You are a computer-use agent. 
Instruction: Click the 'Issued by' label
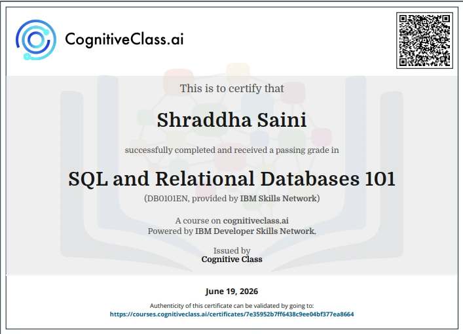pyautogui.click(x=232, y=250)
